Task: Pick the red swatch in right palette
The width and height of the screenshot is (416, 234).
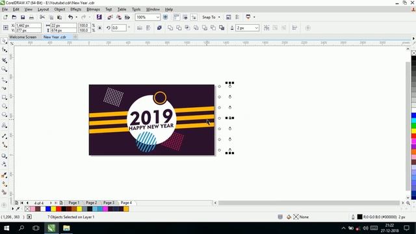Action: pos(413,136)
